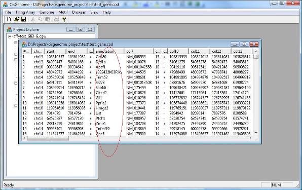Click the Ready status bar text
Screen dimensions: 302x190
(x=9, y=185)
